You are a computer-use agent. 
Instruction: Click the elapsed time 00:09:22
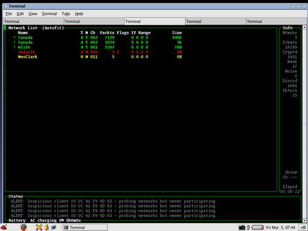click(x=290, y=191)
